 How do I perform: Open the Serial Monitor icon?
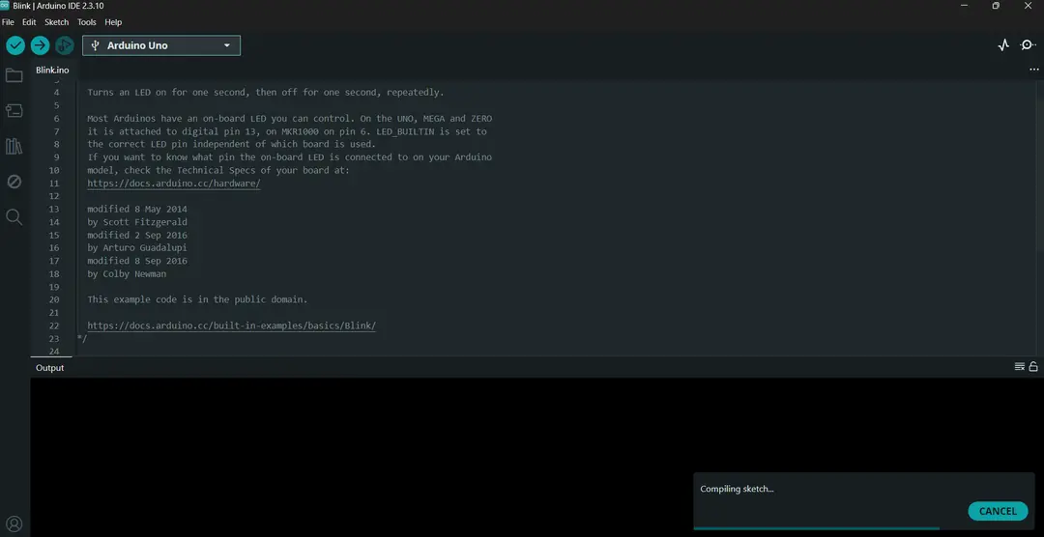(x=1028, y=45)
